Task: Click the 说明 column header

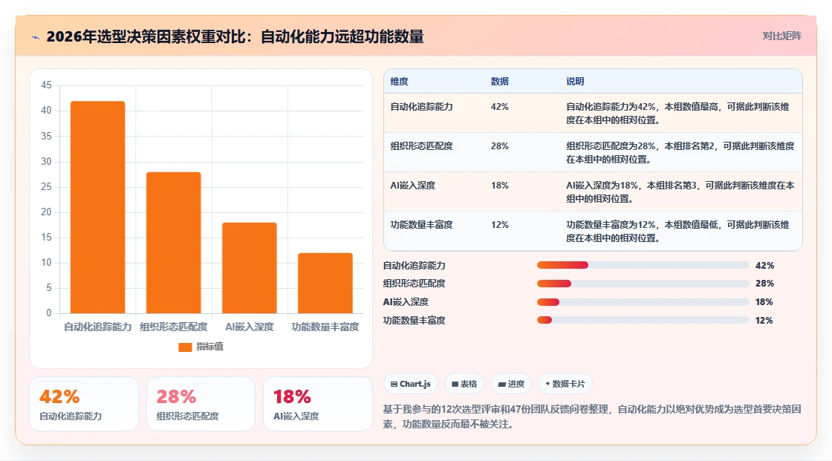Action: pos(575,81)
